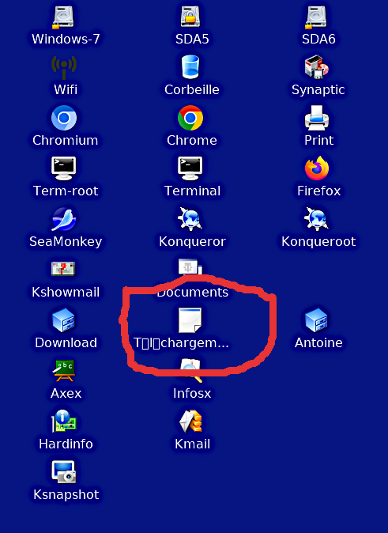Viewport: 388px width, 533px height.
Task: Click the "Print" label text
Action: (x=318, y=140)
